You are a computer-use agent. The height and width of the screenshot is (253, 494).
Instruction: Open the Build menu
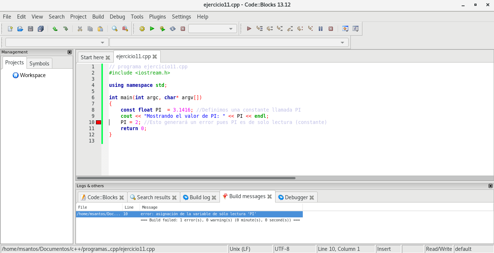coord(98,17)
